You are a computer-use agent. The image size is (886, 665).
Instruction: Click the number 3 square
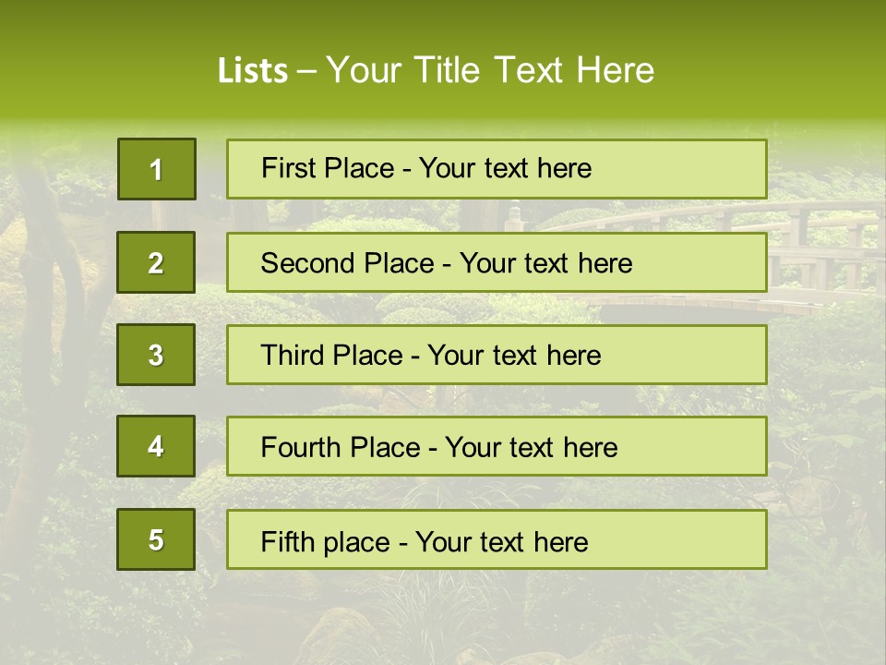pos(156,355)
